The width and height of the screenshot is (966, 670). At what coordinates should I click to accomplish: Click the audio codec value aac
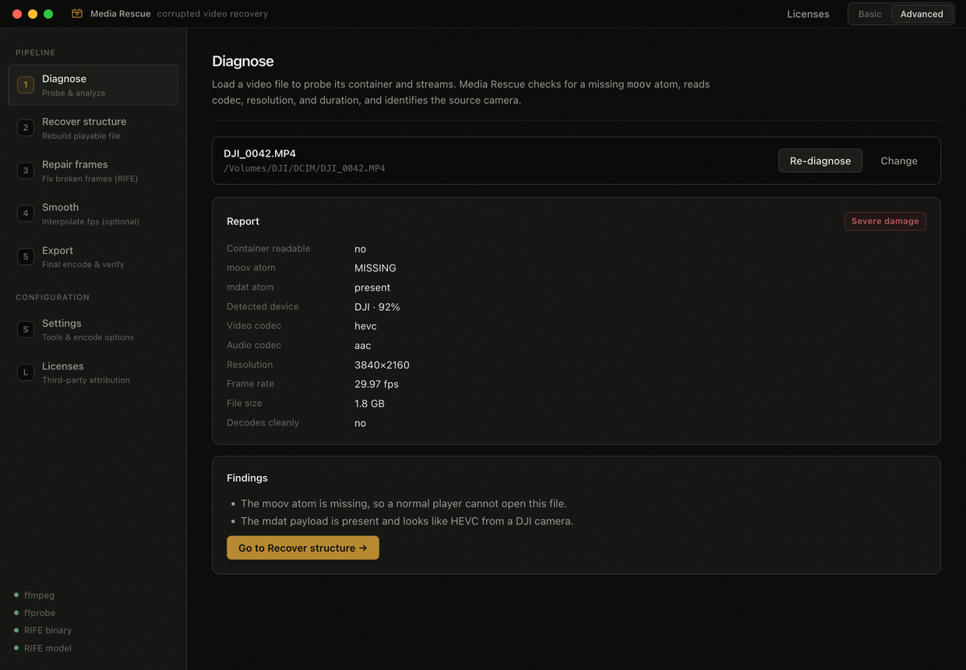coord(363,346)
